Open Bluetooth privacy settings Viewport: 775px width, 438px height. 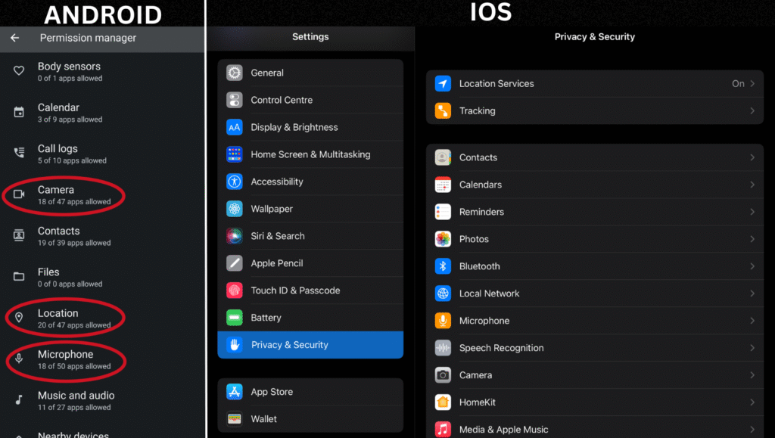595,266
